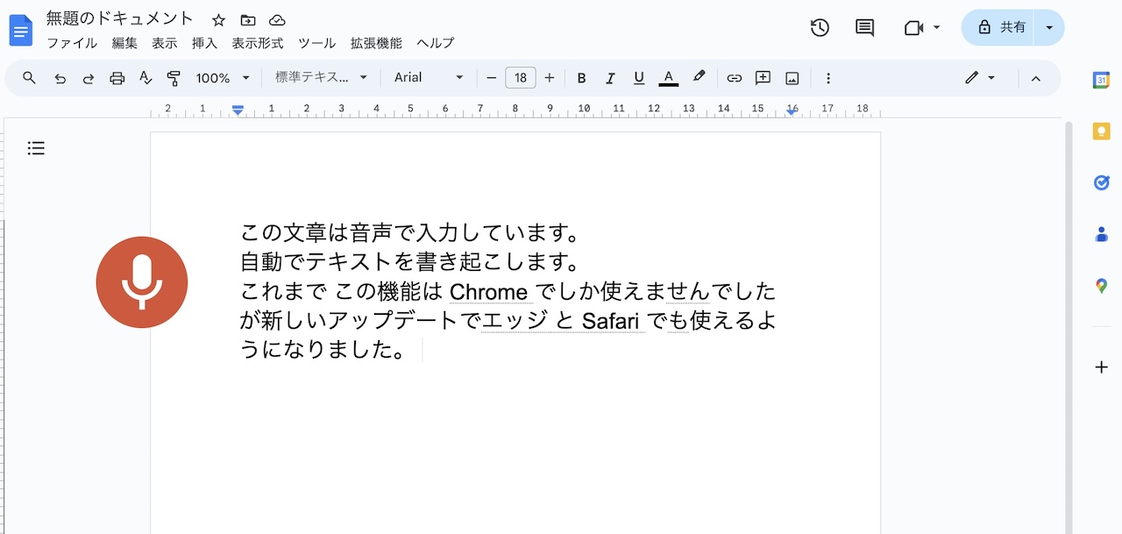Open the 編集 menu

[x=124, y=43]
